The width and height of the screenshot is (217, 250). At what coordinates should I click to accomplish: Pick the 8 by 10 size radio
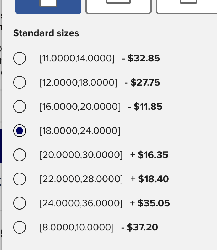(x=20, y=227)
